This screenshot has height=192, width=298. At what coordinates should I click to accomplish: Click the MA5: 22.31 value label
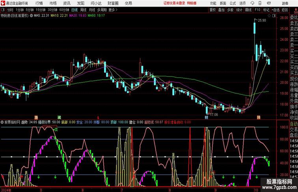coord(42,16)
